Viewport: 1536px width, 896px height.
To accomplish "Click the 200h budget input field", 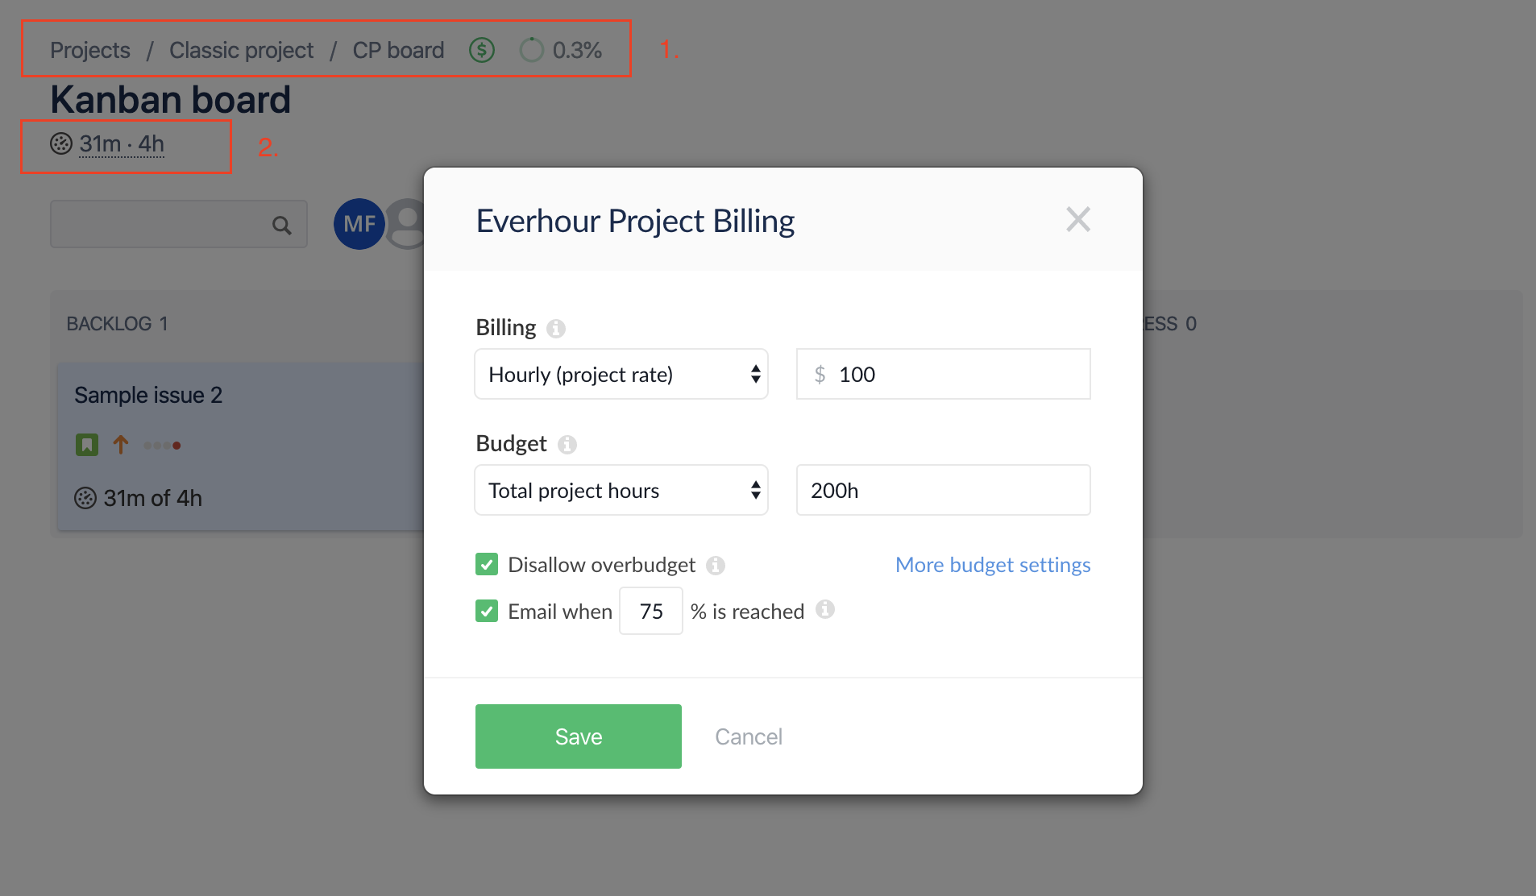I will pos(944,490).
